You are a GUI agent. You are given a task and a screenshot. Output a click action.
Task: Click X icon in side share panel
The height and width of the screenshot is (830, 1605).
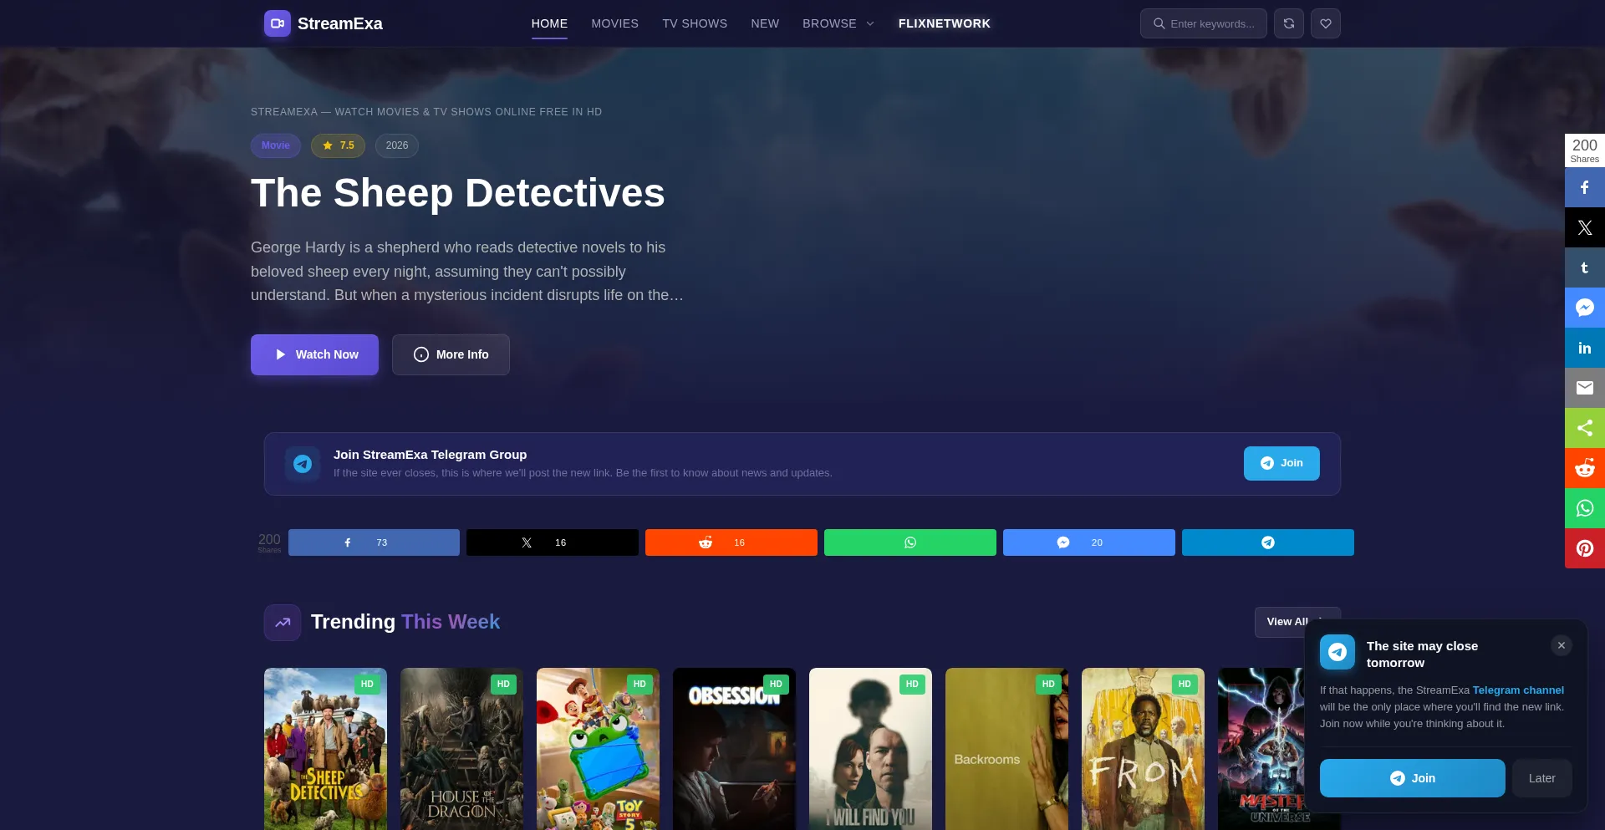click(1585, 227)
